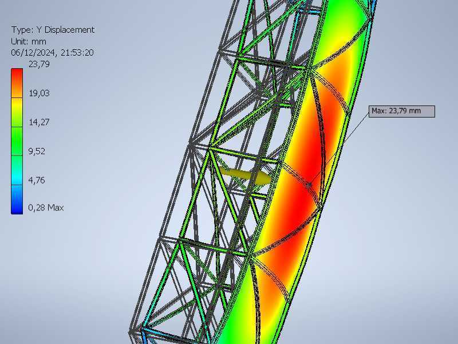Select the legend value 9,52
Screen dimensions: 458x344
(37, 151)
